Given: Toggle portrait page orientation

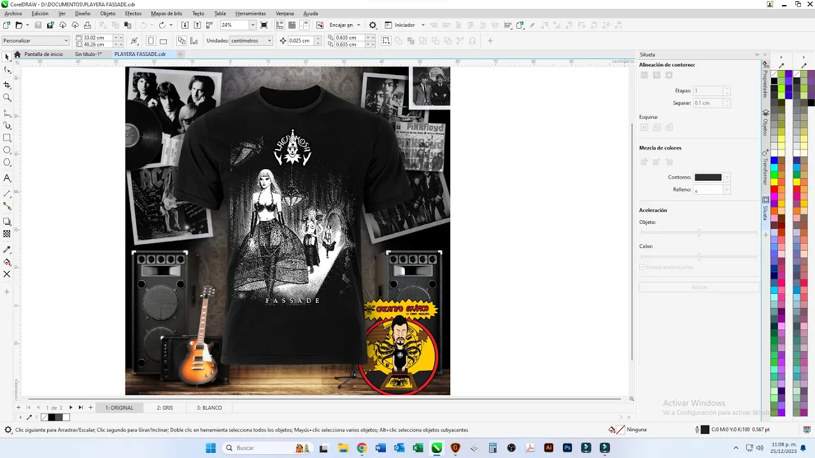Looking at the screenshot, I should coord(151,41).
